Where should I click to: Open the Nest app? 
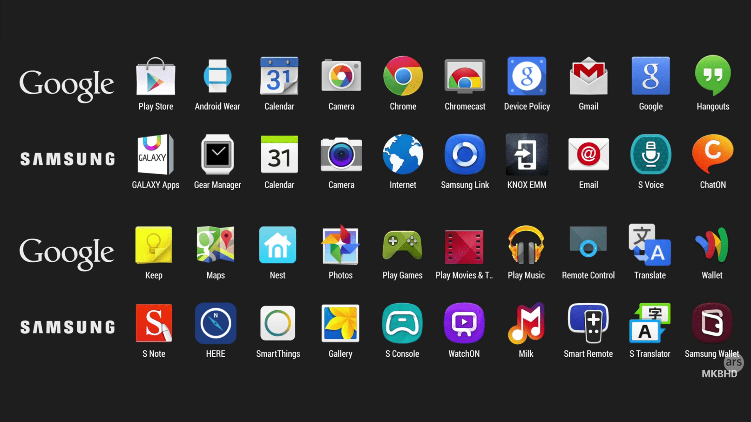[x=278, y=245]
